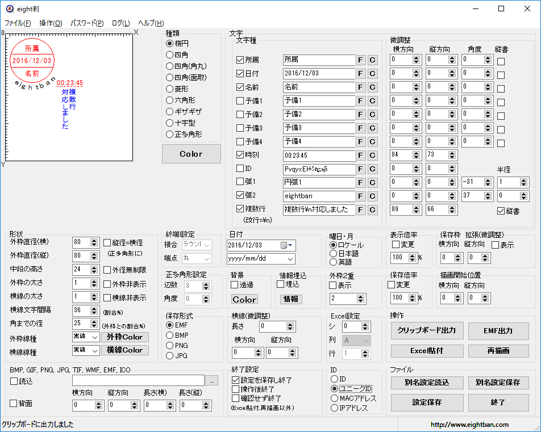Image resolution: width=541 pixels, height=432 pixels.
Task: Increase 外枠直径(横) with the up spinner
Action: (94, 240)
